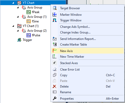Collapse the Axis Group (1) node

[18, 17]
